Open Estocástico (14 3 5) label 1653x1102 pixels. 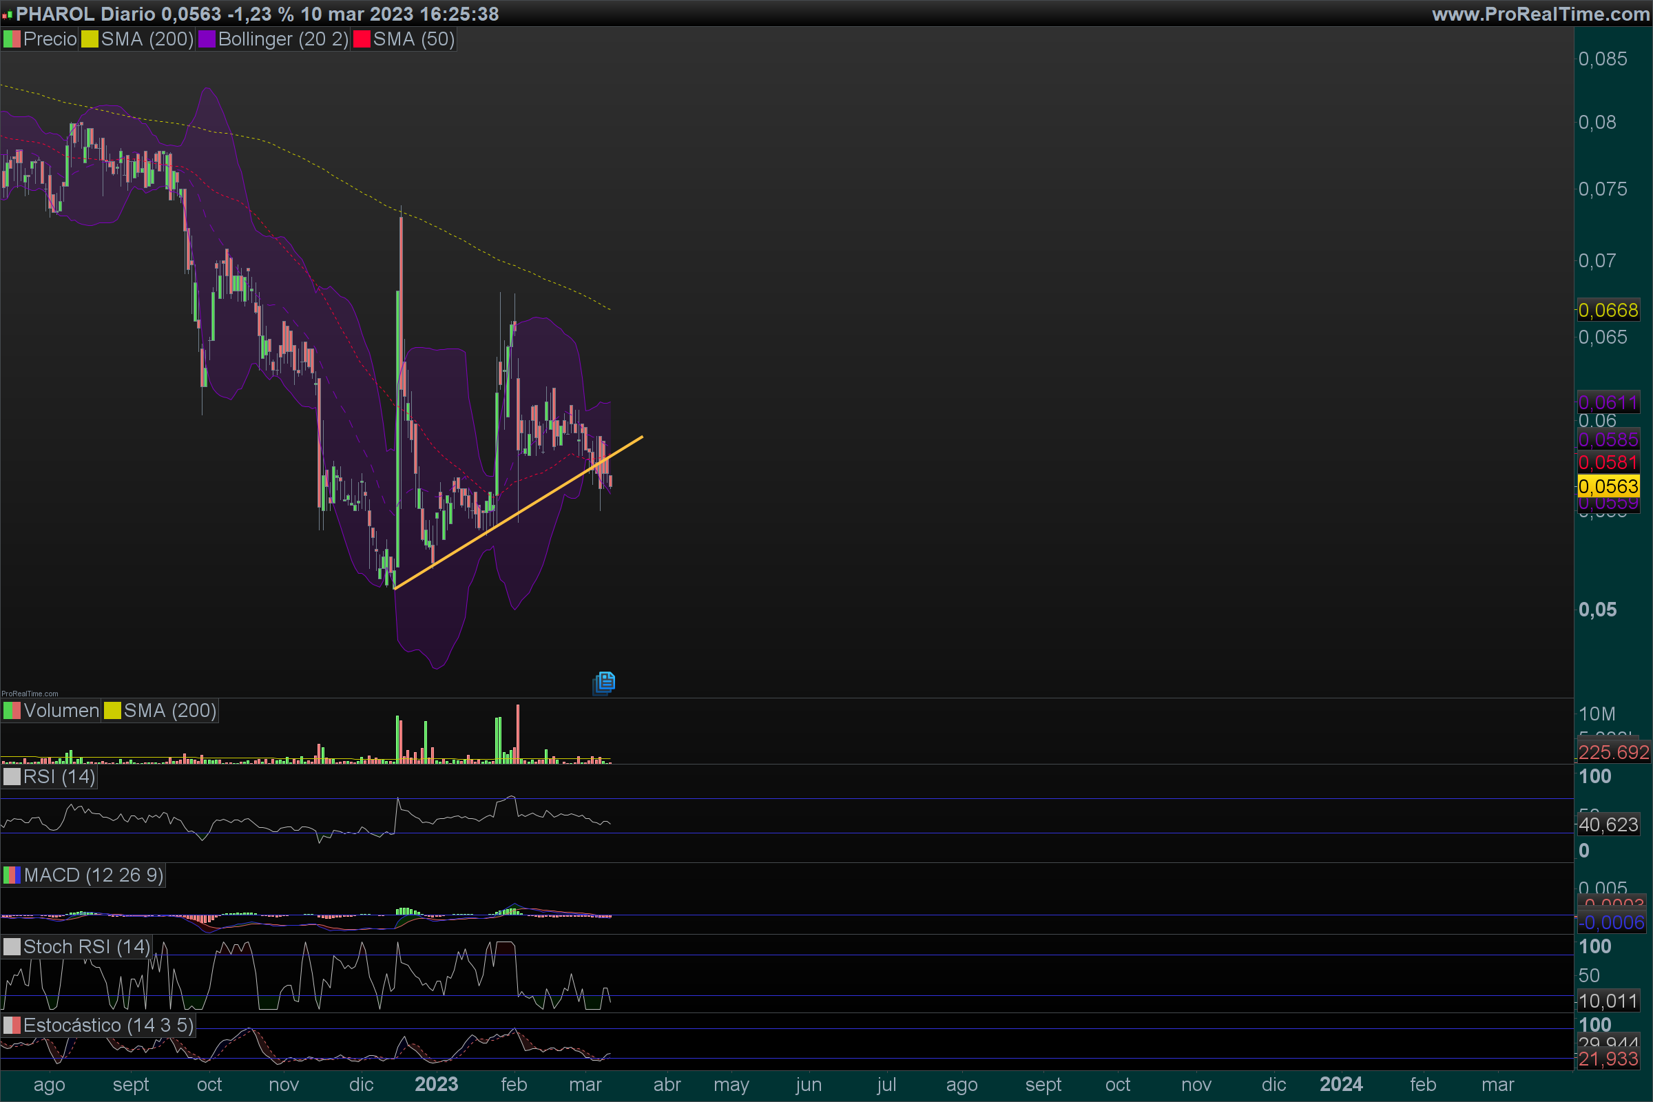point(108,1026)
